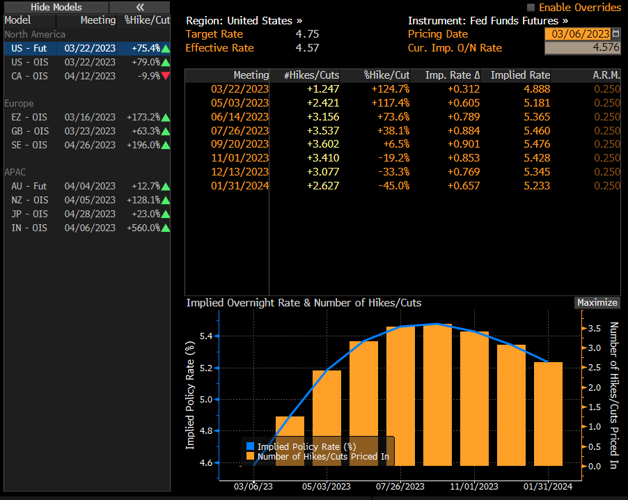The width and height of the screenshot is (628, 500).
Task: Select the GB - OIS model row
Action: coord(30,131)
